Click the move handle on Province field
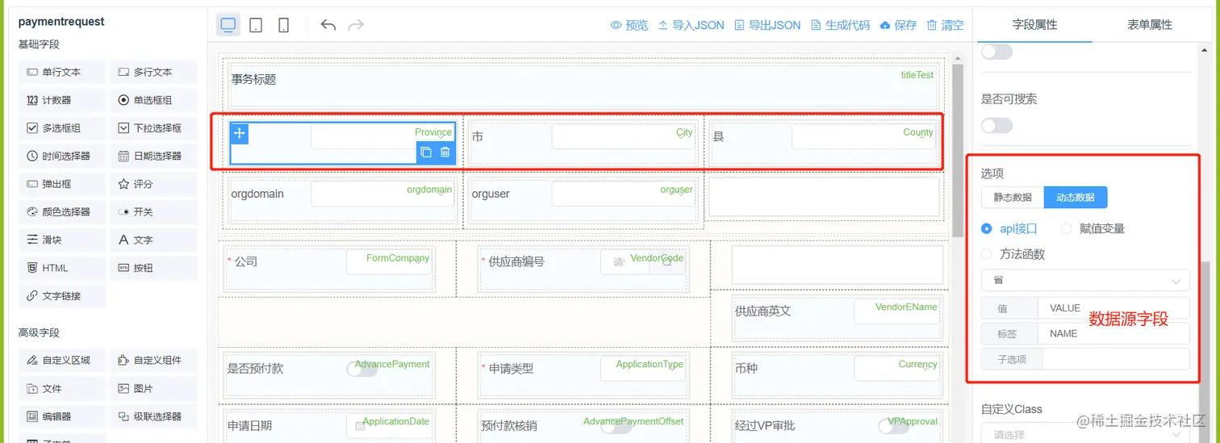The height and width of the screenshot is (443, 1220). click(x=240, y=134)
